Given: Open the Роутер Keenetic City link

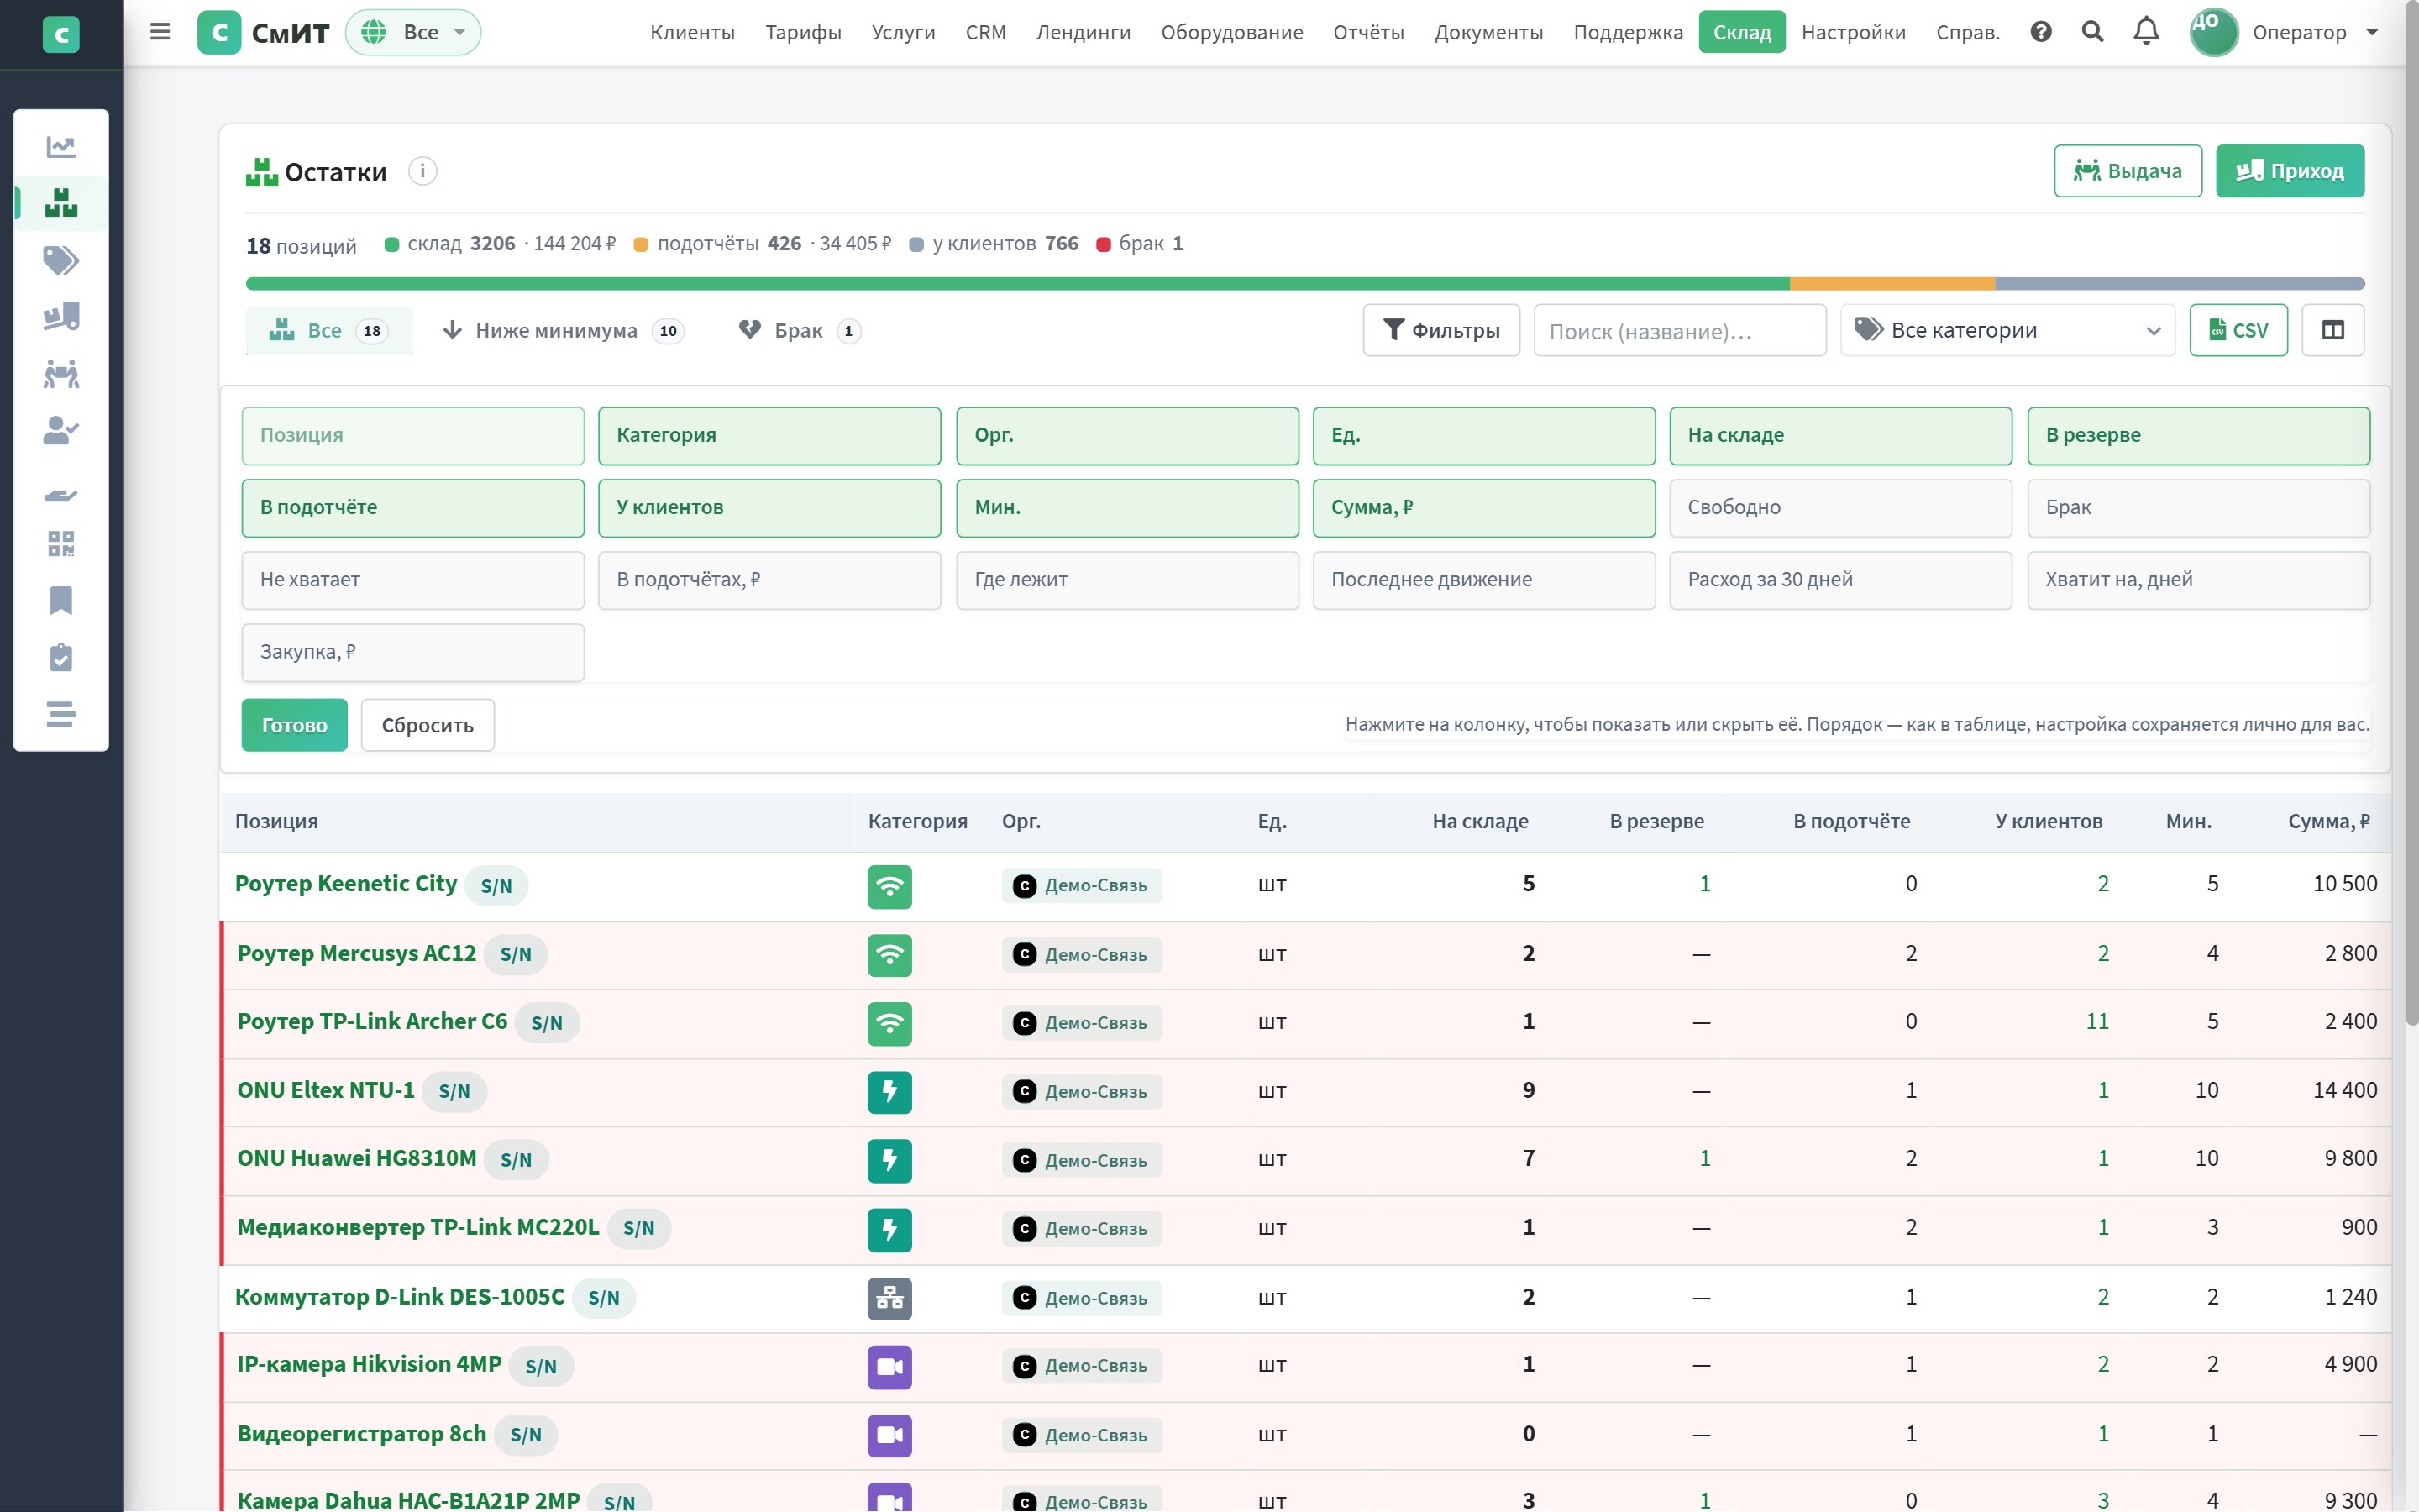Looking at the screenshot, I should pos(346,884).
